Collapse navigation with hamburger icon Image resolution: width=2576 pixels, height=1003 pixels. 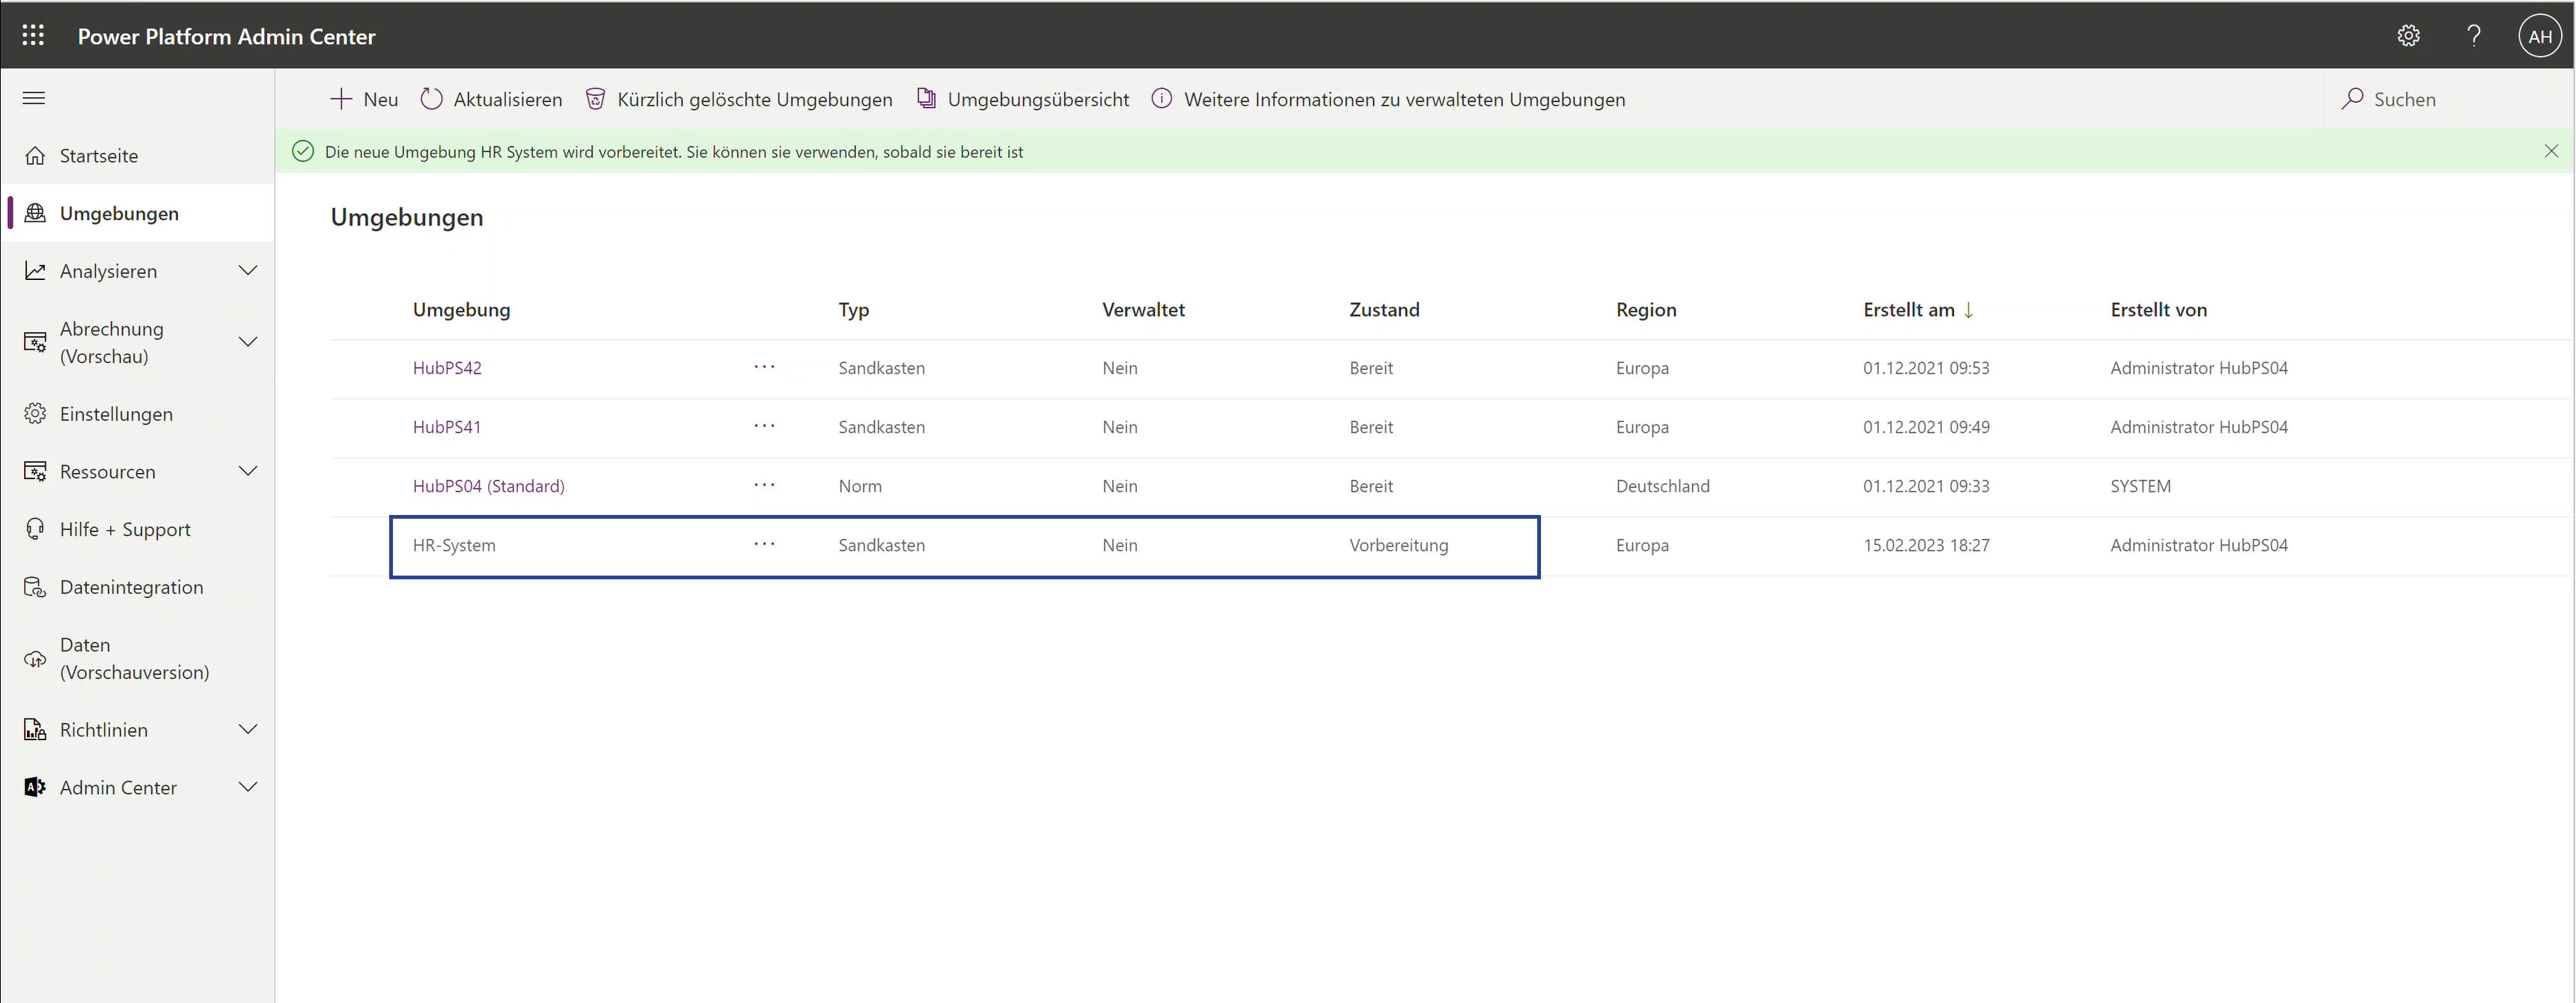click(x=34, y=98)
